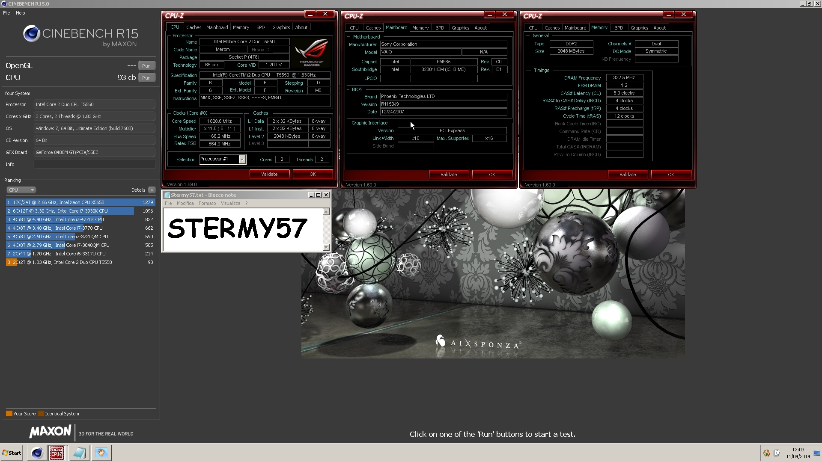The image size is (822, 462).
Task: Switch to SPD tab in CPU-Z CPU window
Action: click(261, 27)
